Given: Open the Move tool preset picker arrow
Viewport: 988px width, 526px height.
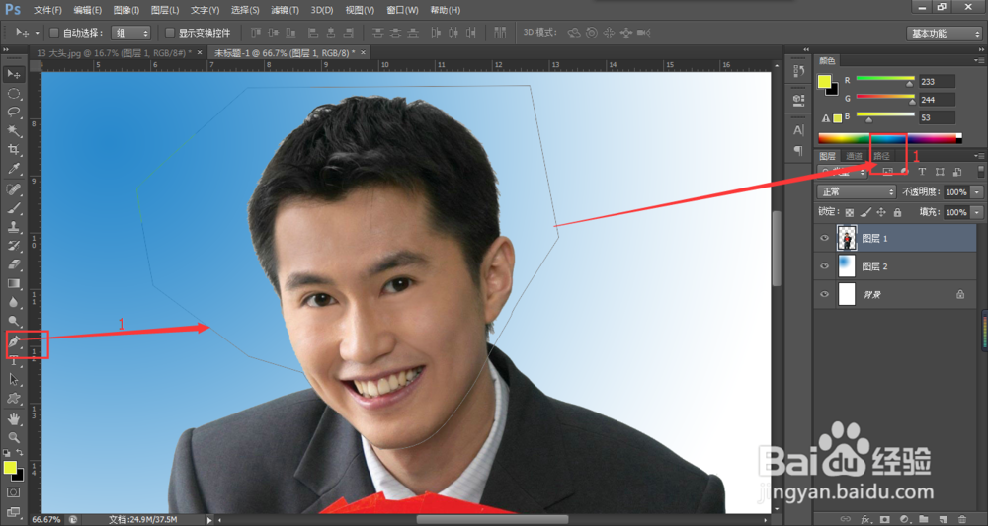Looking at the screenshot, I should tap(38, 33).
